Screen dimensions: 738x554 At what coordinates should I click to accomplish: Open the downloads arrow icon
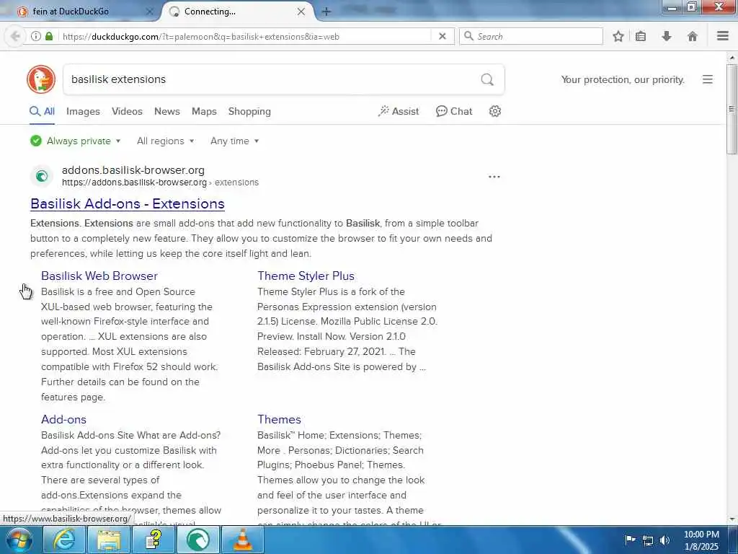point(667,36)
